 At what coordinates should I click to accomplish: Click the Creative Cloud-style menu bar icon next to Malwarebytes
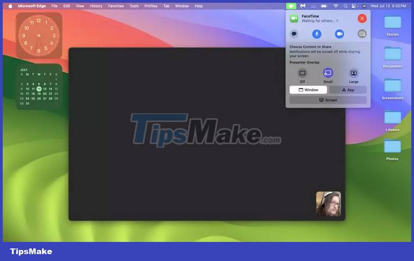(313, 6)
